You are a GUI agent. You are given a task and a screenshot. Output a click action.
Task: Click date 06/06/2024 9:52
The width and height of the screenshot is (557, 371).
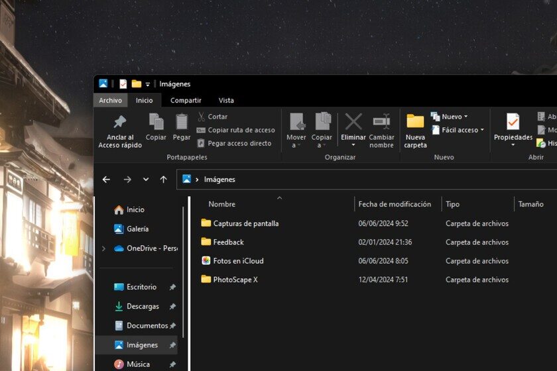coord(383,223)
